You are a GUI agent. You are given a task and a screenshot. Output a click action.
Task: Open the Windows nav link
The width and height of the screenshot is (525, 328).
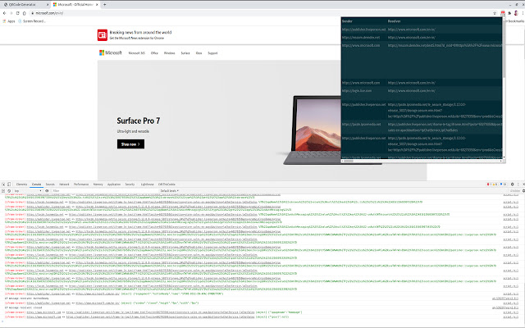pyautogui.click(x=170, y=52)
